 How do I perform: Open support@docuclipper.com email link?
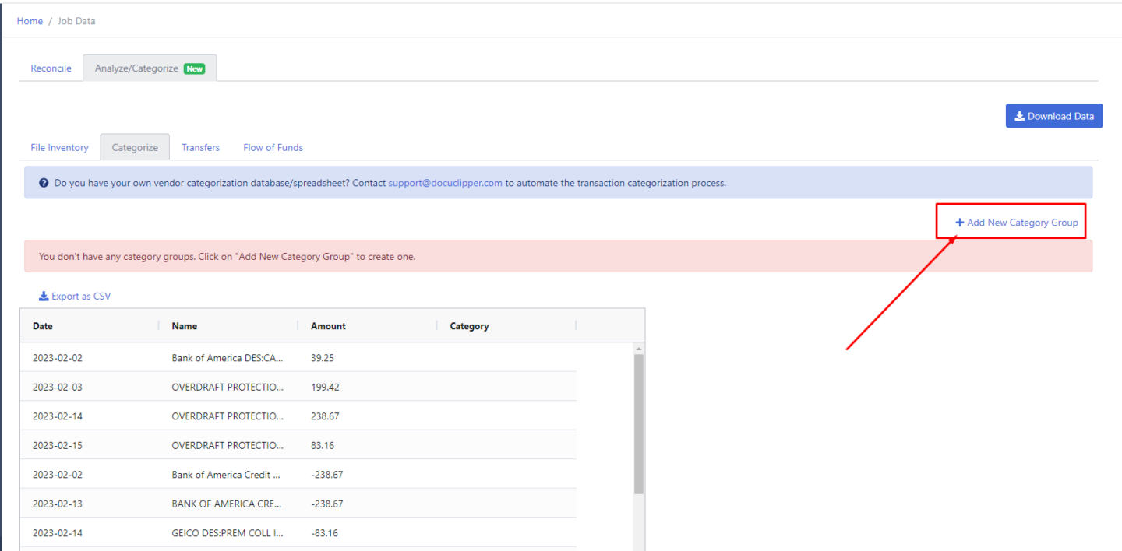(446, 183)
